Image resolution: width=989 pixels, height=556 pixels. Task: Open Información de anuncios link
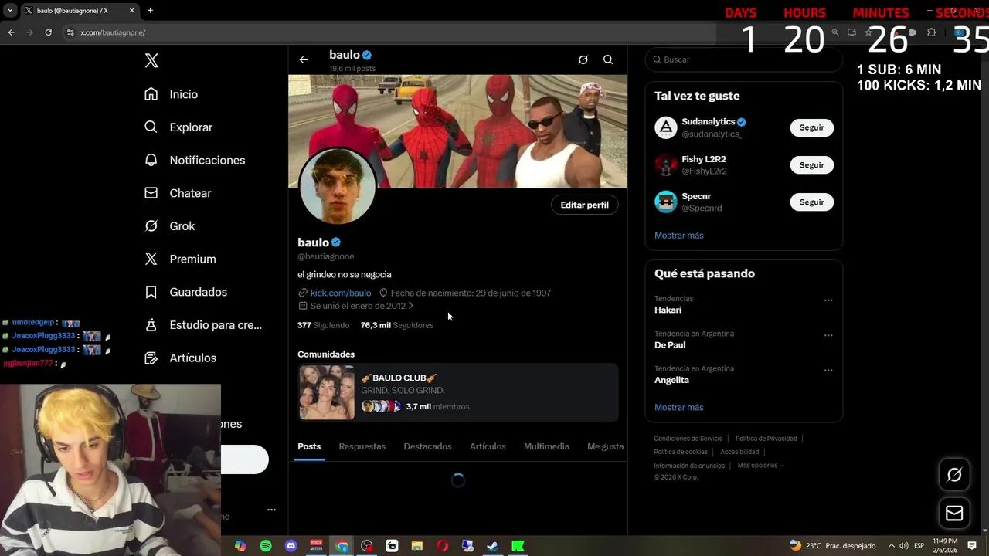[x=688, y=466]
